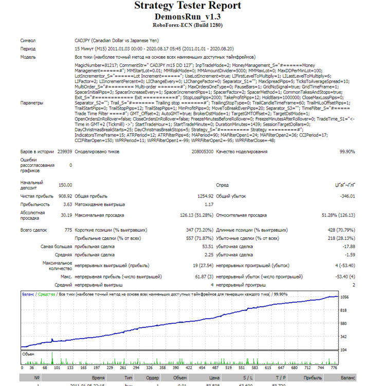368x386 pixels.
Task: Select the 'Общая прибыль' label
Action: click(91, 196)
